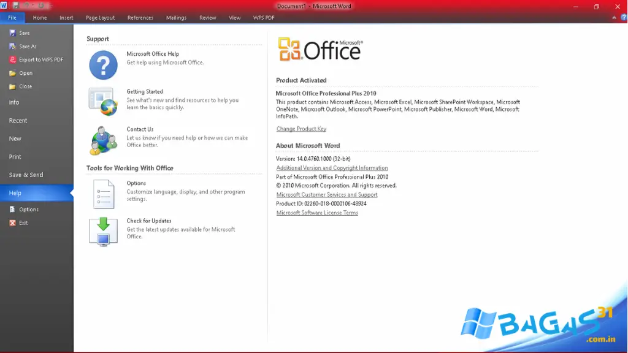The image size is (628, 353).
Task: Open the WPS PDF ribbon tab
Action: (x=263, y=18)
